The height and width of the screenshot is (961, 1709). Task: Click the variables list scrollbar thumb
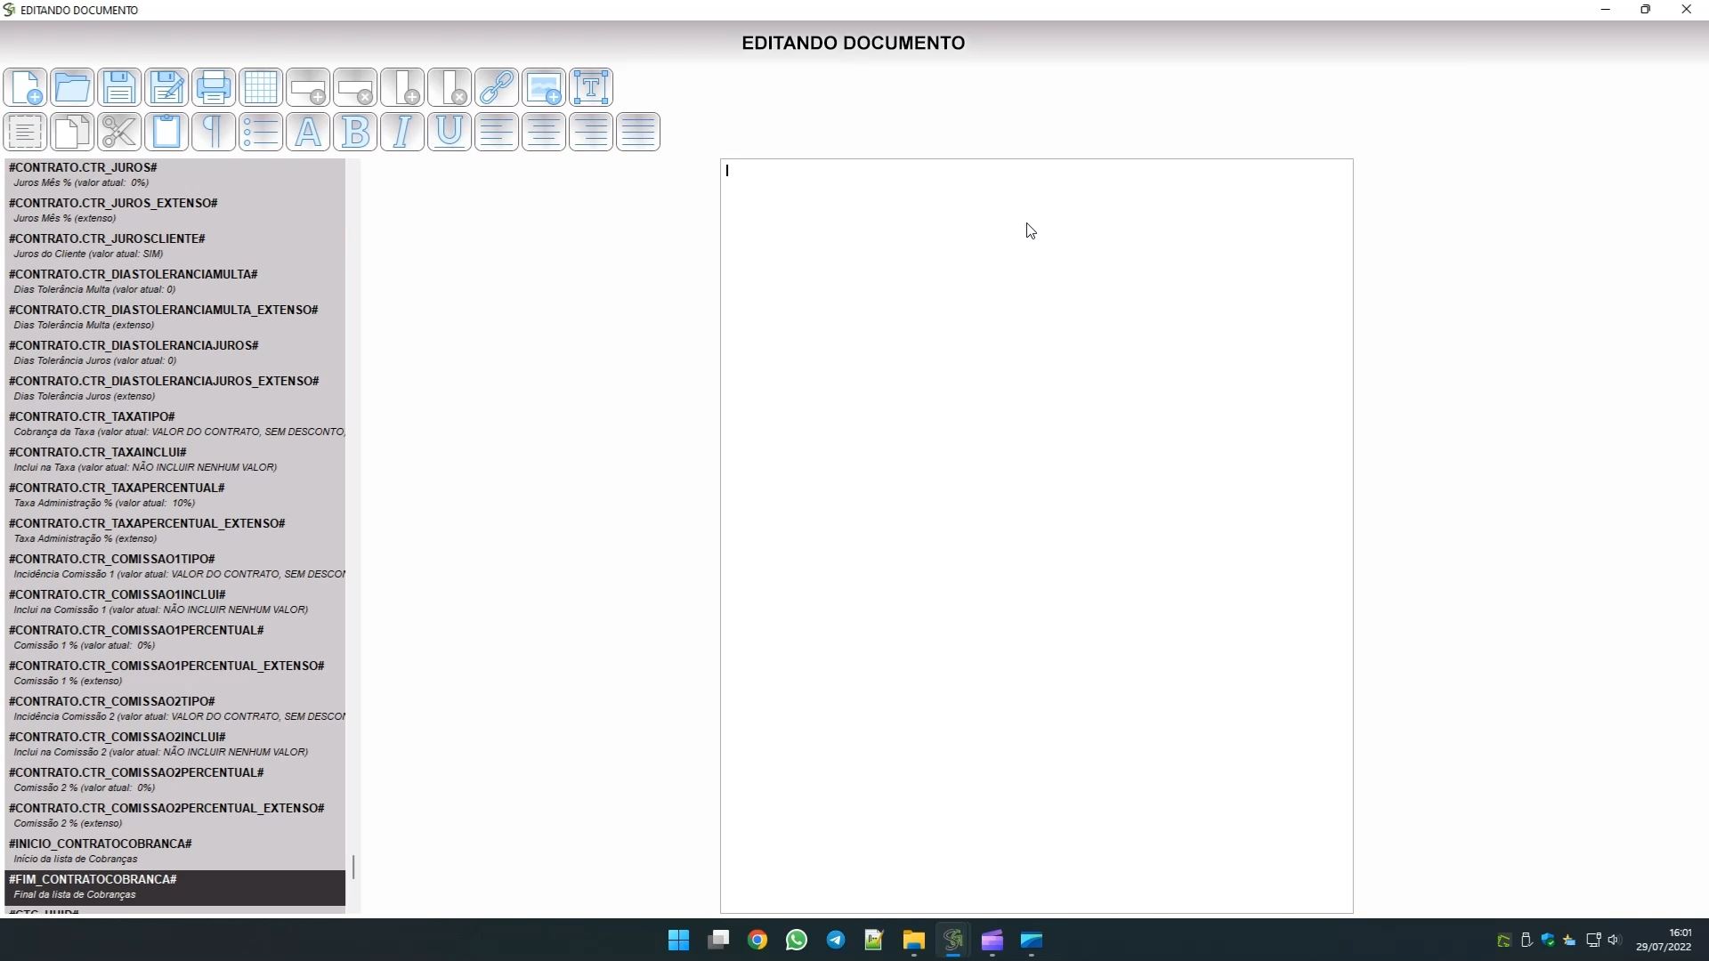click(x=353, y=867)
